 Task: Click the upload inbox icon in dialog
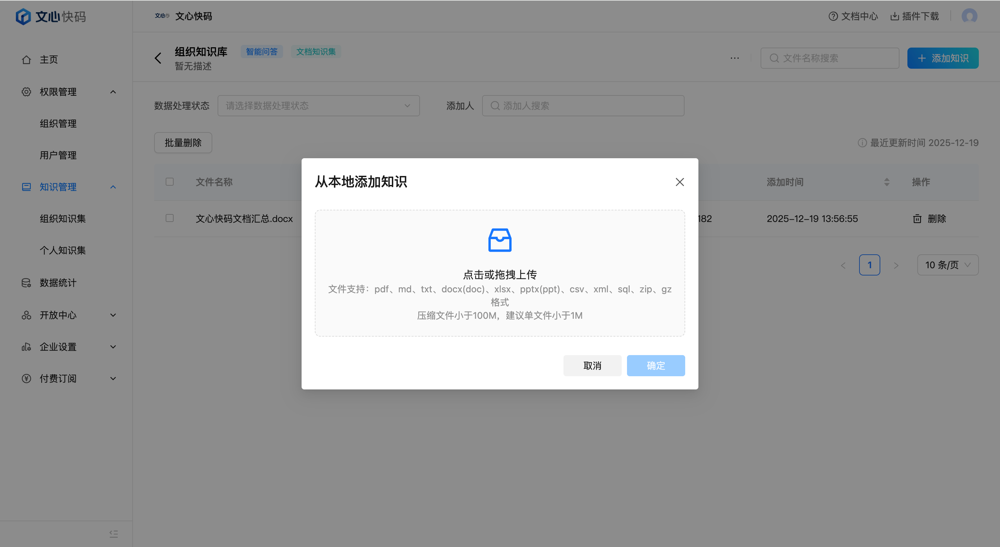pyautogui.click(x=500, y=240)
